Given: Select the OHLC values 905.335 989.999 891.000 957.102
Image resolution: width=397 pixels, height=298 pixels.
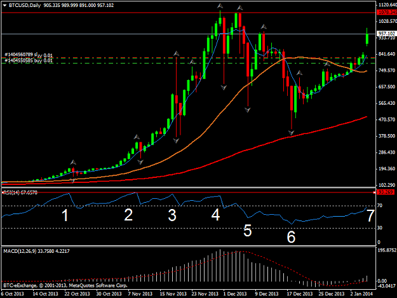Looking at the screenshot, I should pos(79,5).
